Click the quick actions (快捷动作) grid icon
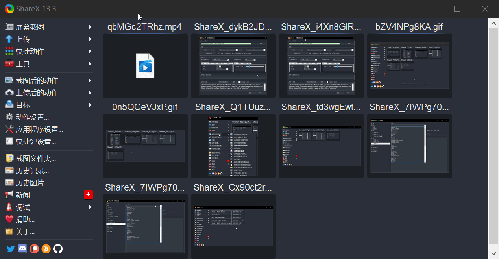The image size is (499, 259). pos(9,51)
